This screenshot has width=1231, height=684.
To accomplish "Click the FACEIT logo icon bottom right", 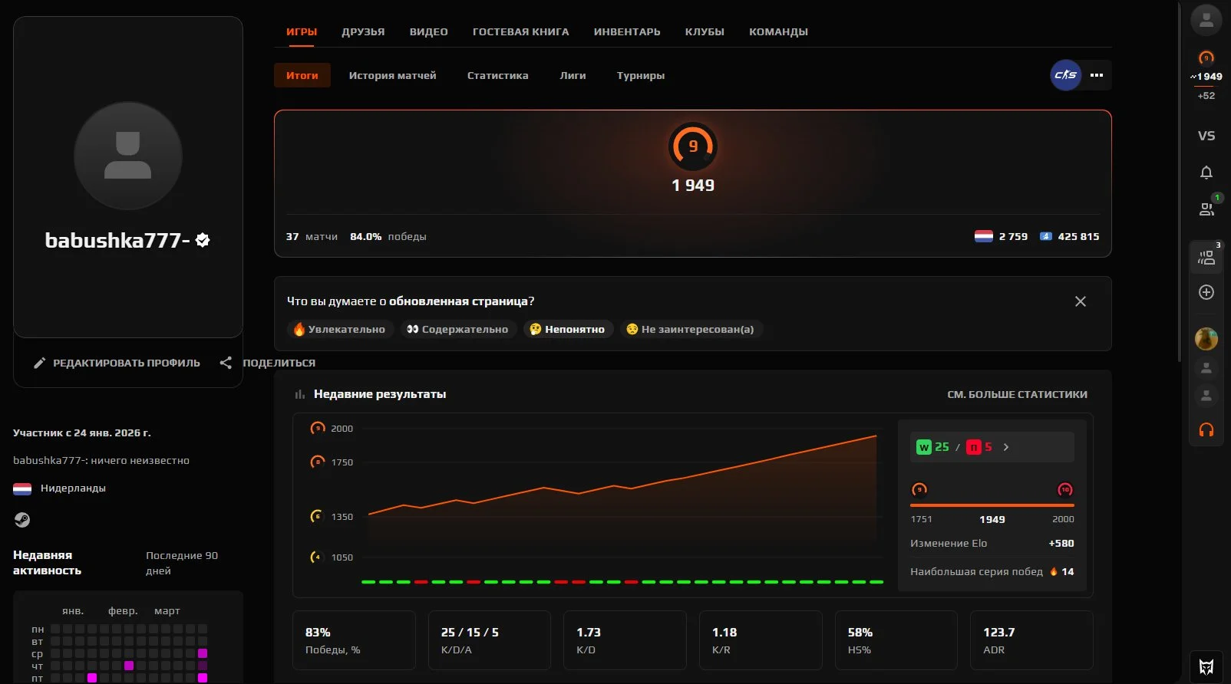I will [x=1206, y=666].
